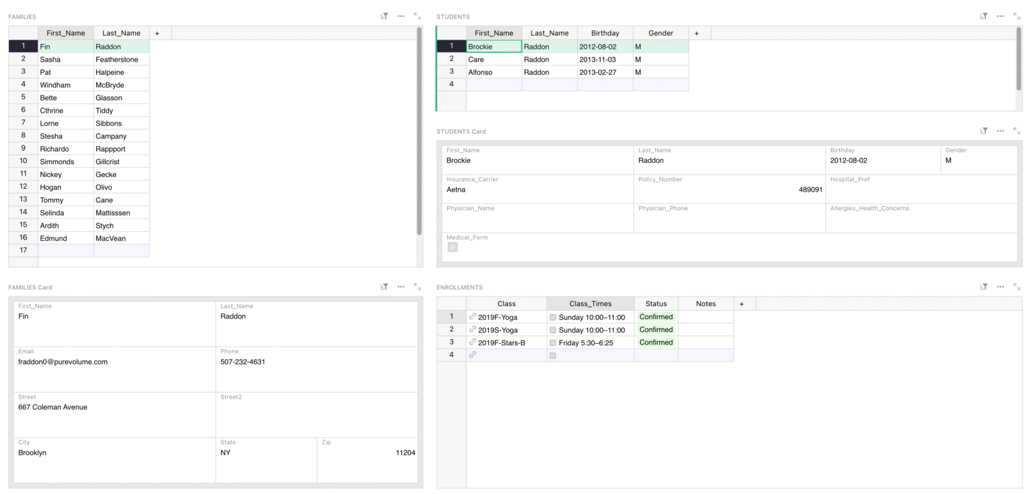Select the Status column header

tap(656, 303)
